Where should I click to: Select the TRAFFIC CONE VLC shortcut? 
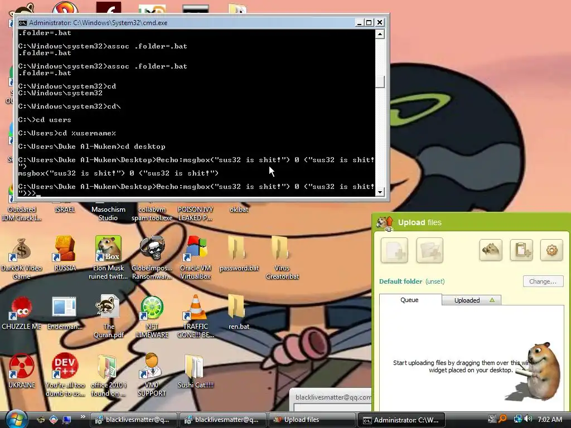pyautogui.click(x=195, y=316)
